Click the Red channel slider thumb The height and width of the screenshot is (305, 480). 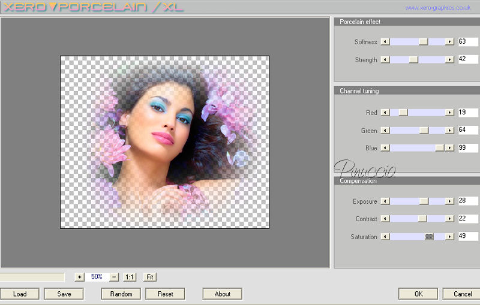[403, 113]
